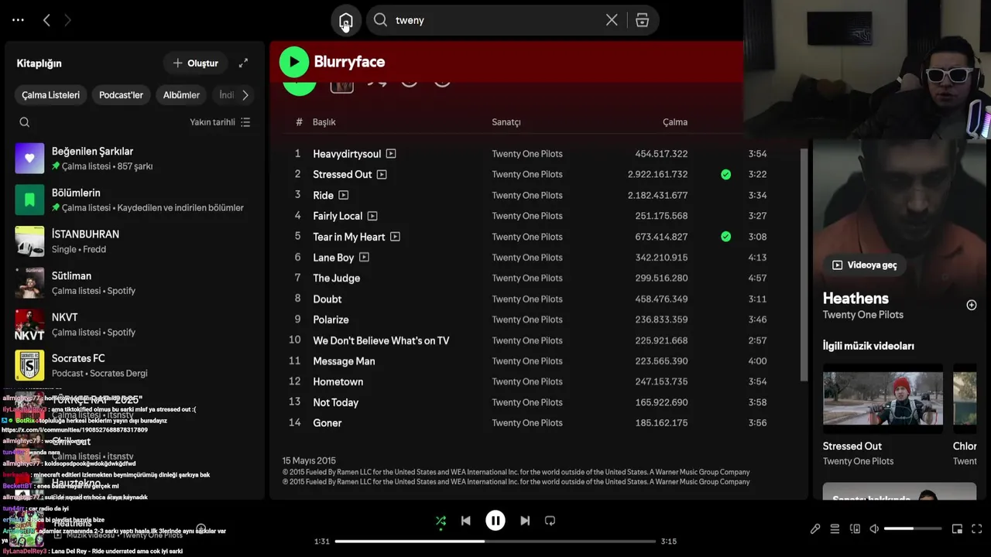Viewport: 991px width, 557px height.
Task: Seek within the song progress bar
Action: (x=495, y=542)
